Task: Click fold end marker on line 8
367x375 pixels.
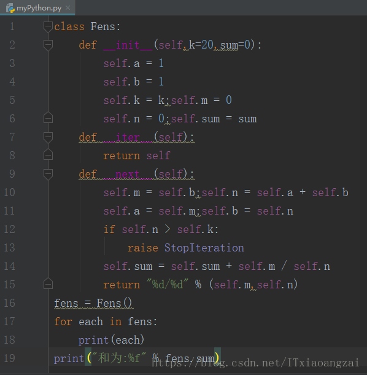Action: 48,154
